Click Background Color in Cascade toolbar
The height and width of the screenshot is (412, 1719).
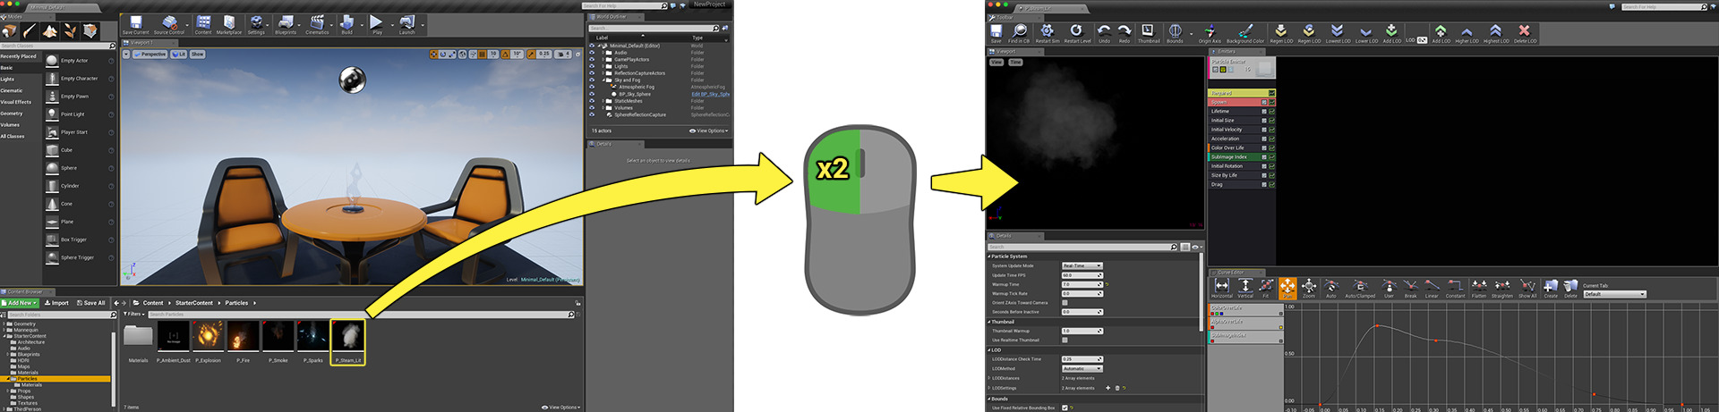coord(1245,34)
